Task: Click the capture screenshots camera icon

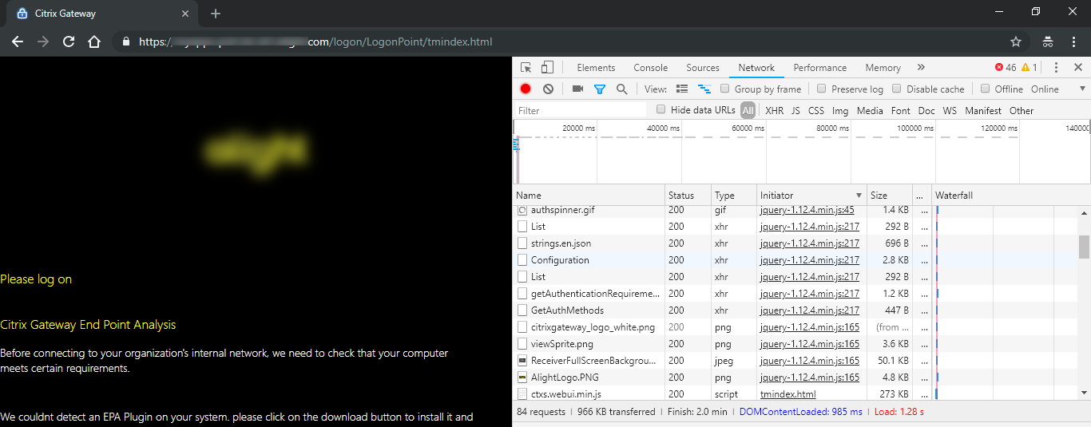Action: tap(577, 89)
